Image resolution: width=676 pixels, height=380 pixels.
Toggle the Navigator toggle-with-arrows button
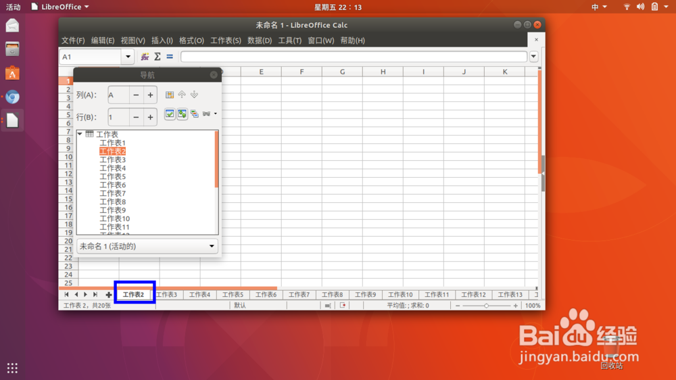click(183, 114)
